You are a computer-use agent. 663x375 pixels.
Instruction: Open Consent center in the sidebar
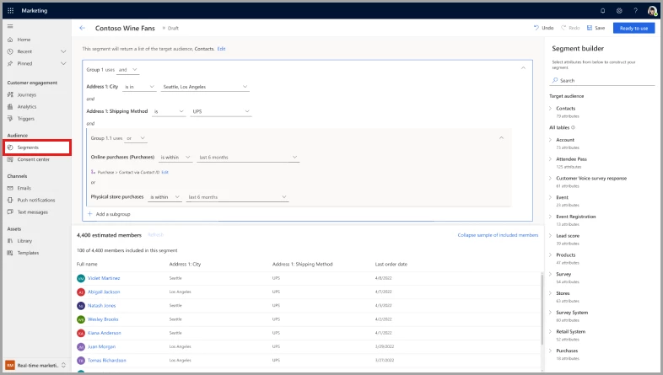[33, 159]
